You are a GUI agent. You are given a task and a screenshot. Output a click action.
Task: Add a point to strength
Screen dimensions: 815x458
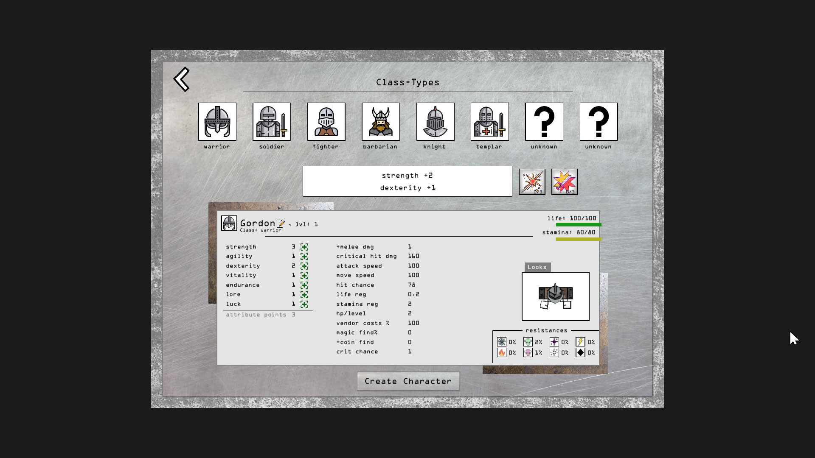[305, 247]
